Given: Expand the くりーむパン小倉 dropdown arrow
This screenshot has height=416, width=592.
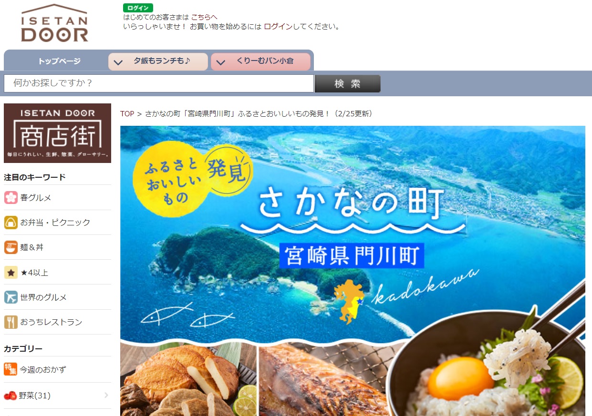Looking at the screenshot, I should (x=220, y=62).
